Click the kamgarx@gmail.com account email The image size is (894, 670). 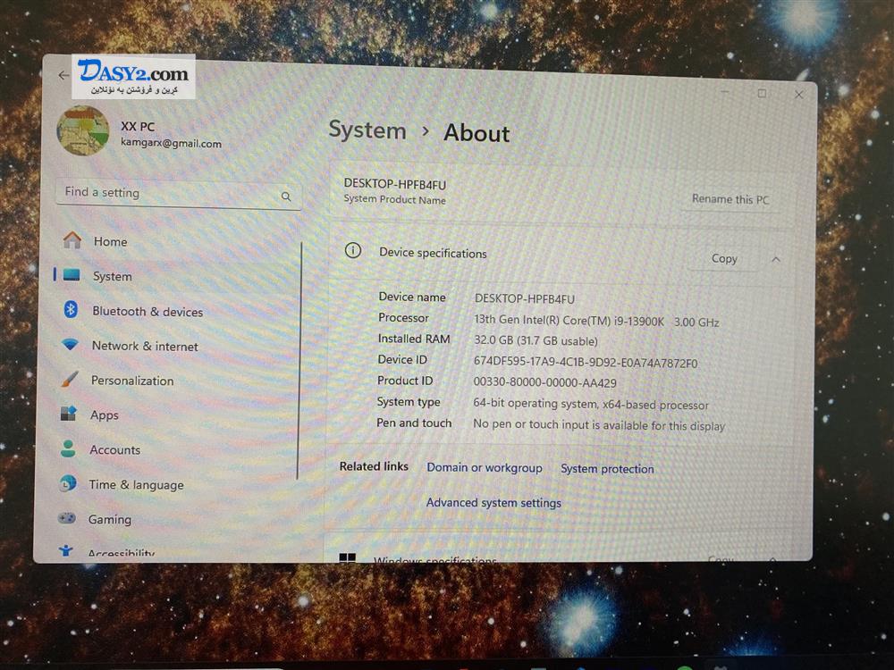pyautogui.click(x=171, y=143)
